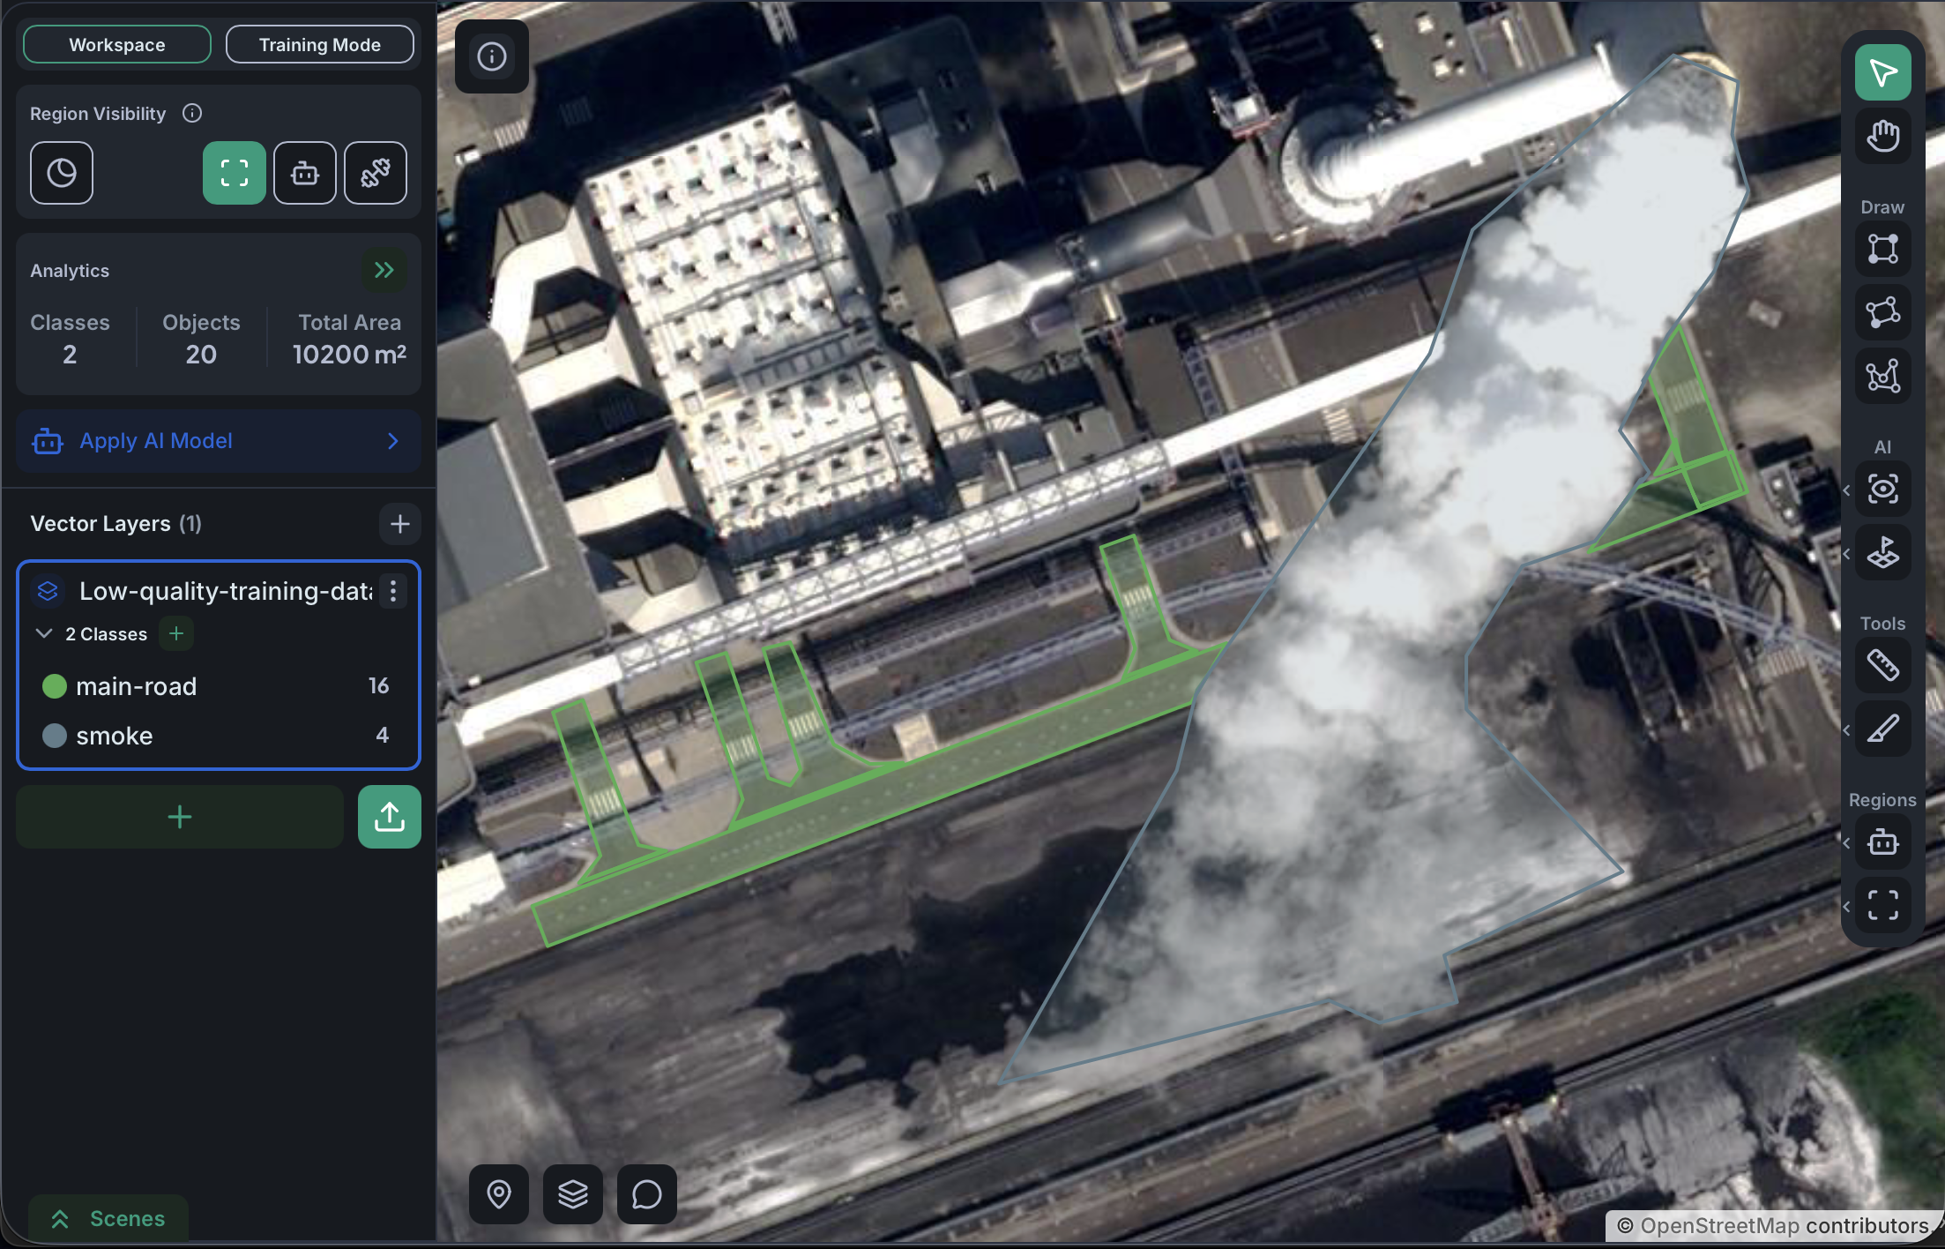
Task: Click the smoke gray color swatch
Action: click(55, 736)
